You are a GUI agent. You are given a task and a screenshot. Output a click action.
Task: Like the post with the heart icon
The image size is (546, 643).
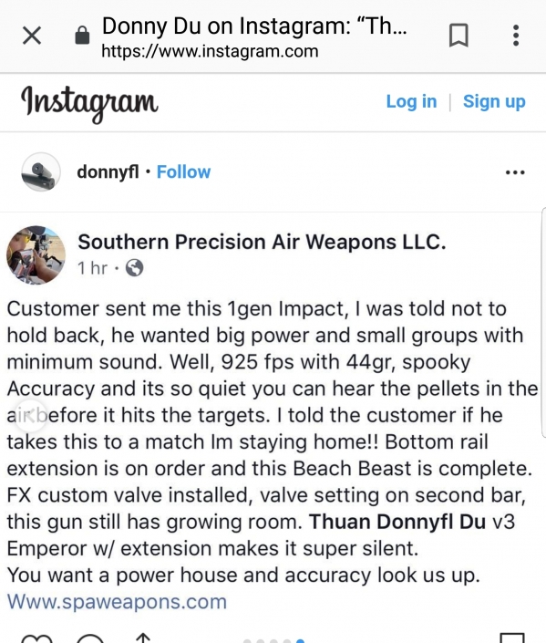36,638
